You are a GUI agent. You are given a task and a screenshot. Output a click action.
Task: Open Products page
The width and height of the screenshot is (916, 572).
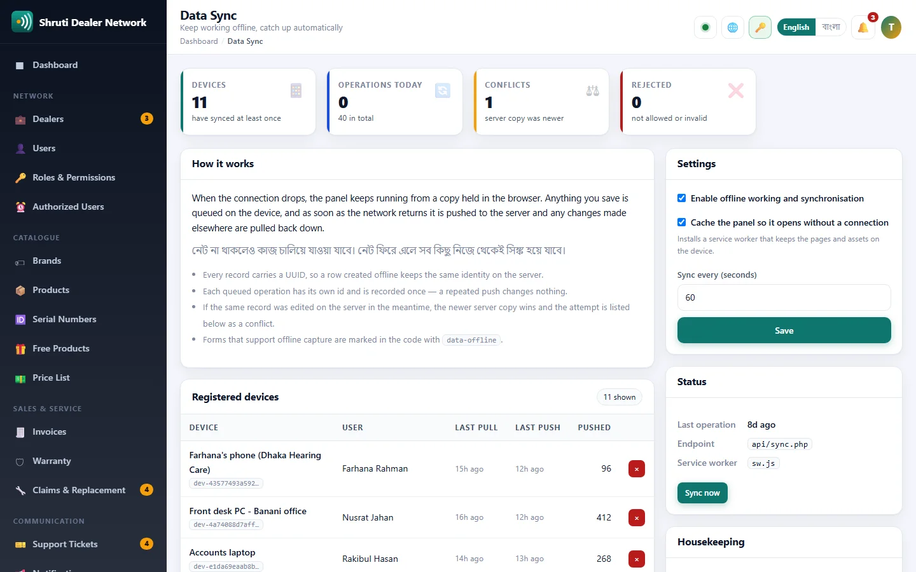coord(83,290)
